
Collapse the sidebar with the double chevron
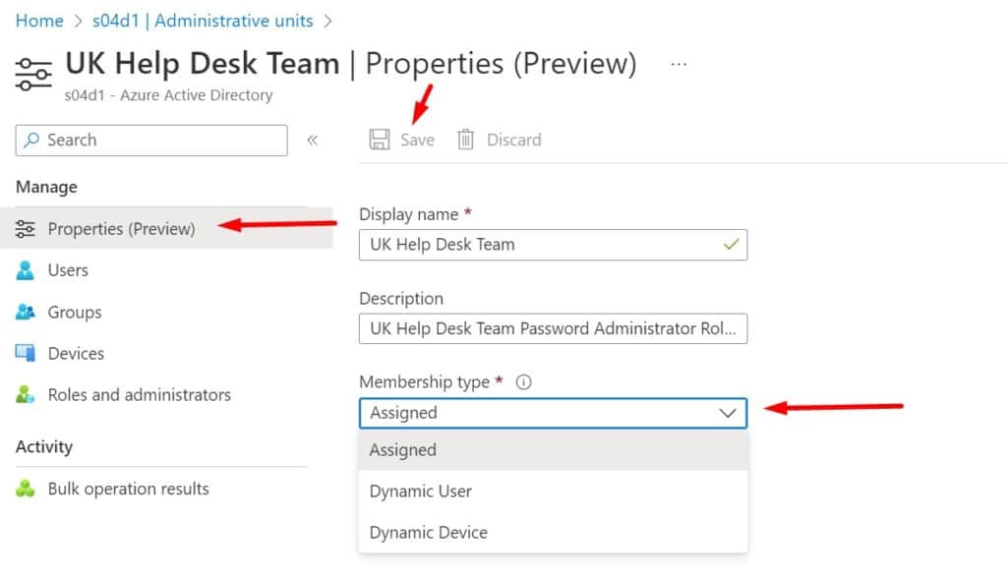(312, 140)
